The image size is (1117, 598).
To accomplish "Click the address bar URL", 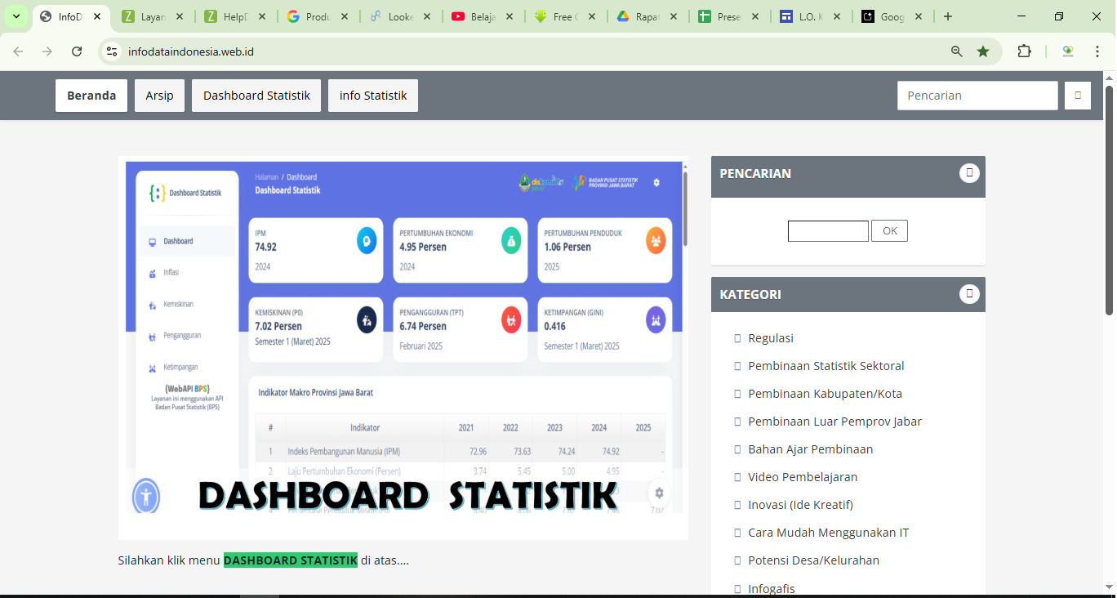I will coord(191,51).
